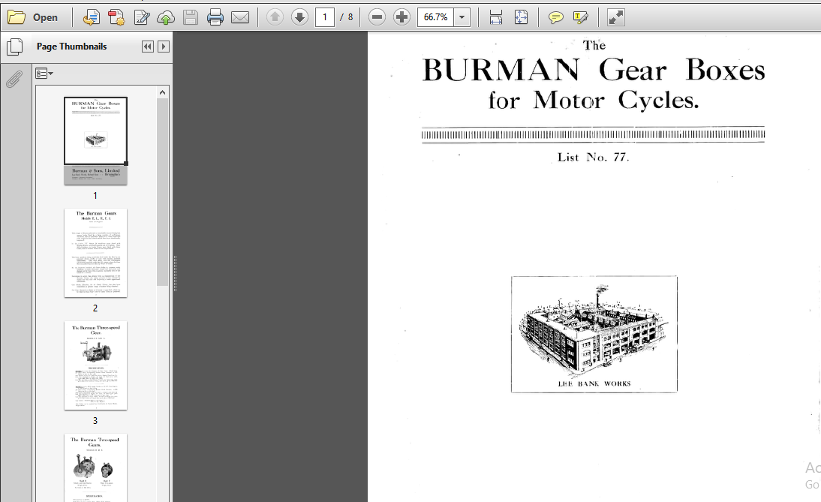The height and width of the screenshot is (502, 821).
Task: Click thumbnail scrollbar up arrow
Action: [162, 92]
